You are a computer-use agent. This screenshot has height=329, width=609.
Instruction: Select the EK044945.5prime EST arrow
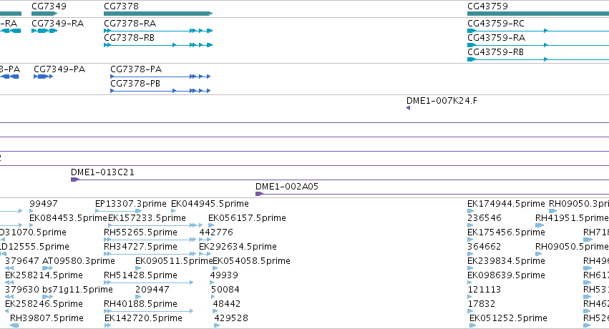[173, 211]
